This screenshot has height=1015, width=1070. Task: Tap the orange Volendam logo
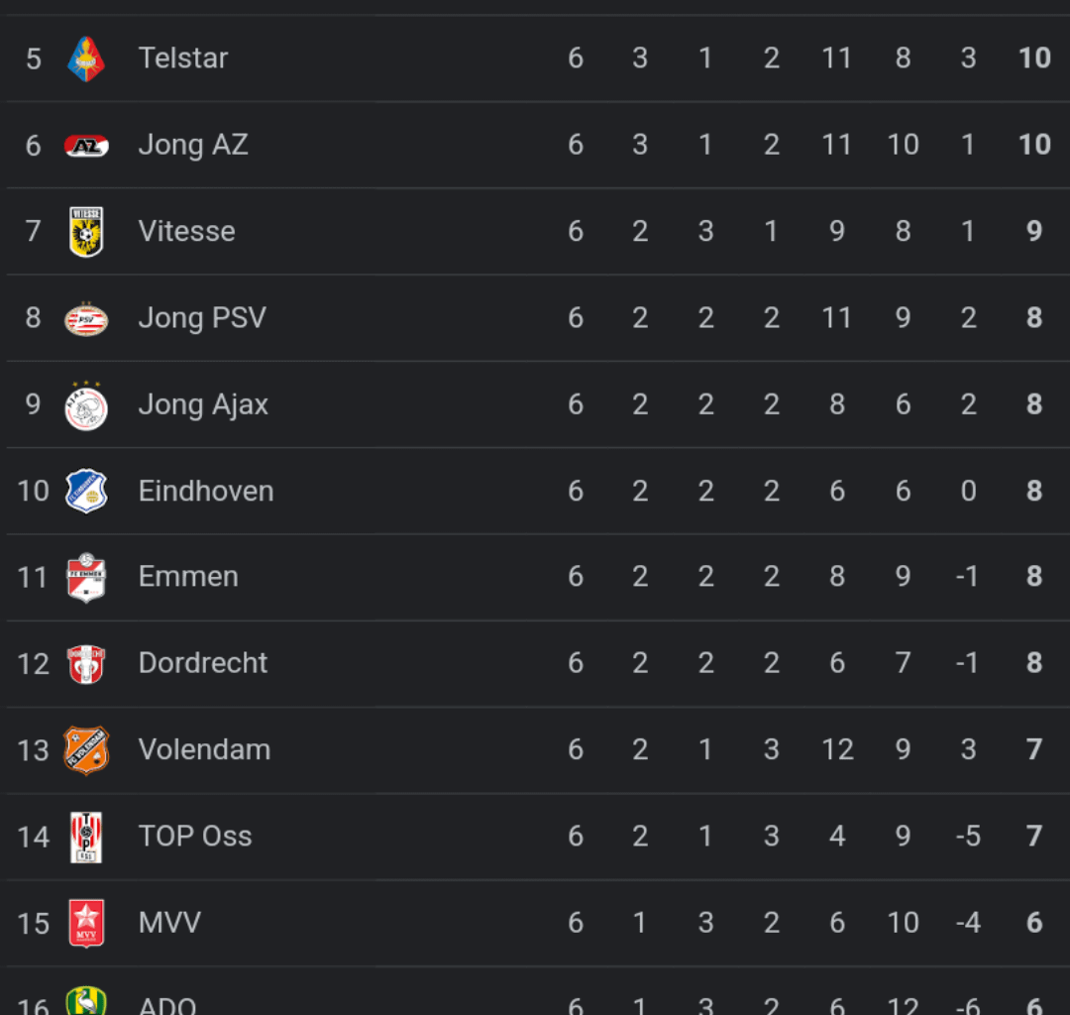pos(86,750)
